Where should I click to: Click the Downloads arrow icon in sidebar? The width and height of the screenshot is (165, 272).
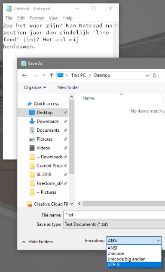32,121
